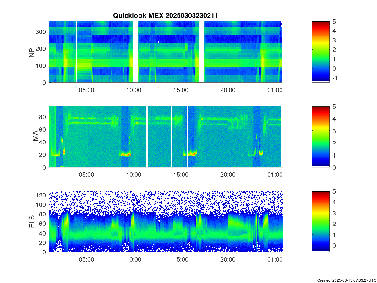Screen dimensions: 377x283
Task: Click the '3' label on the IMA colorbar
Action: point(334,131)
